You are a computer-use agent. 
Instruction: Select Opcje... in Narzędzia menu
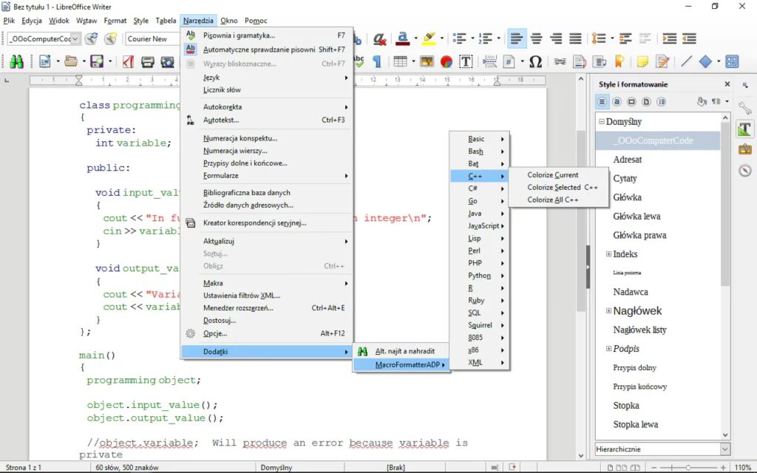tap(215, 333)
